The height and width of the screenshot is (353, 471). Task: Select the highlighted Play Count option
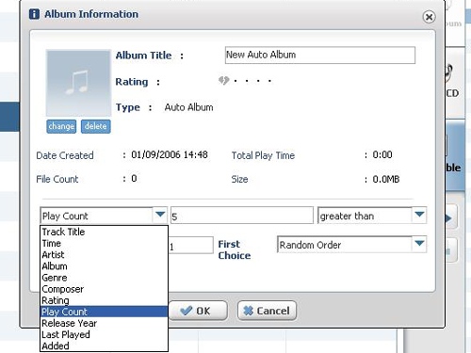pos(105,312)
